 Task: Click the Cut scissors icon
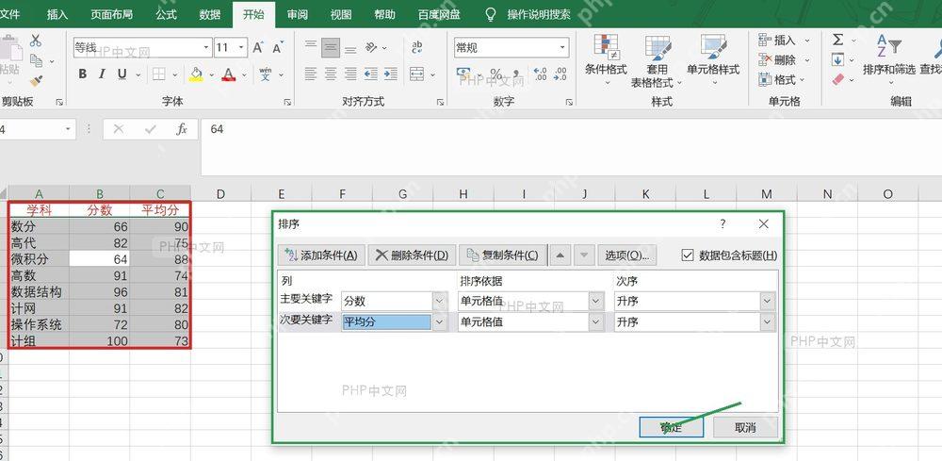click(x=36, y=41)
